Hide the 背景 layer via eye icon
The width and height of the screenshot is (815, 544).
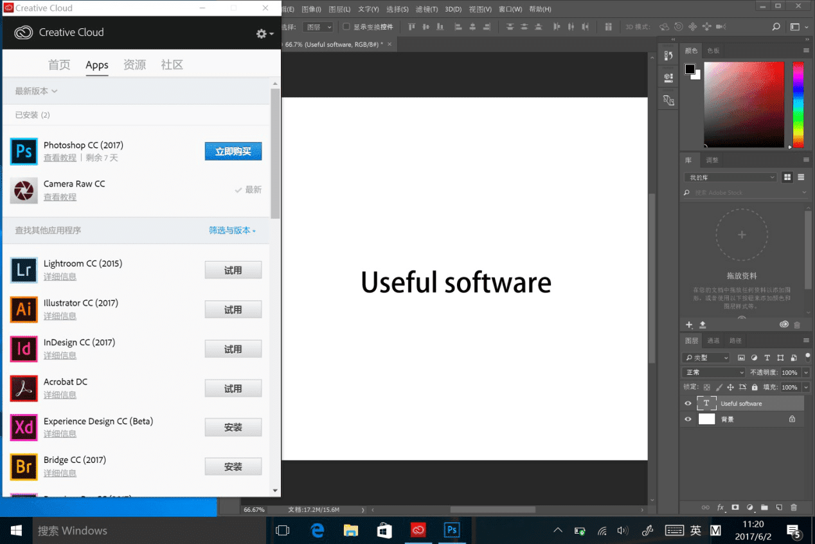click(x=688, y=419)
